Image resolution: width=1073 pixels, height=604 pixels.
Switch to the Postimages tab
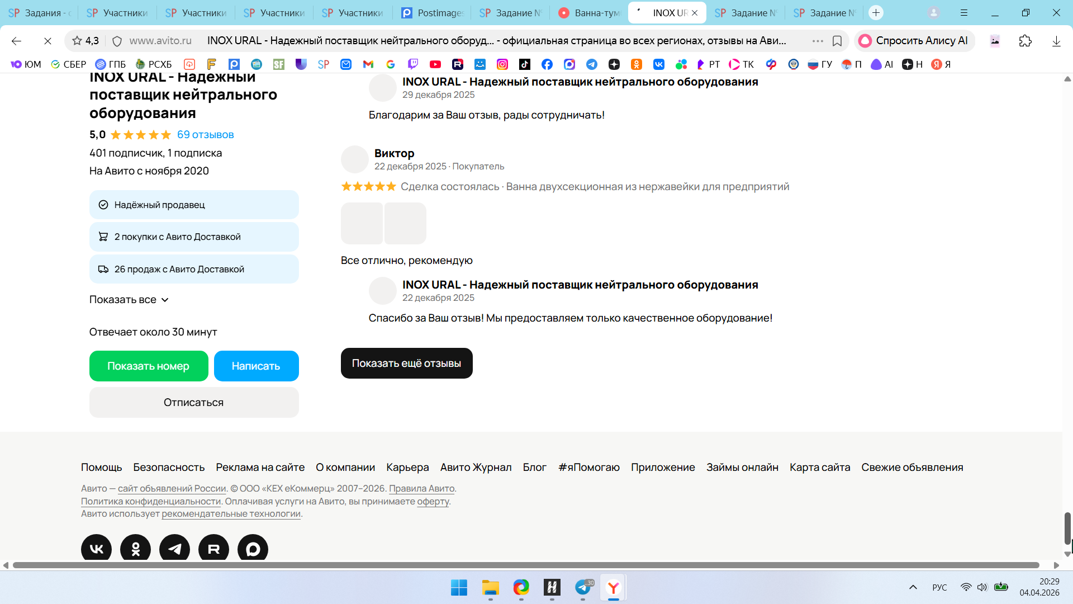tap(432, 12)
